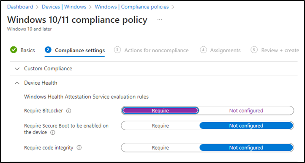Viewport: 305px width, 163px height.
Task: Go to Devices | Windows breadcrumb
Action: click(x=64, y=7)
